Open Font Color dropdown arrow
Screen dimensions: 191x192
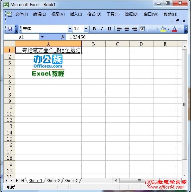coord(180,29)
